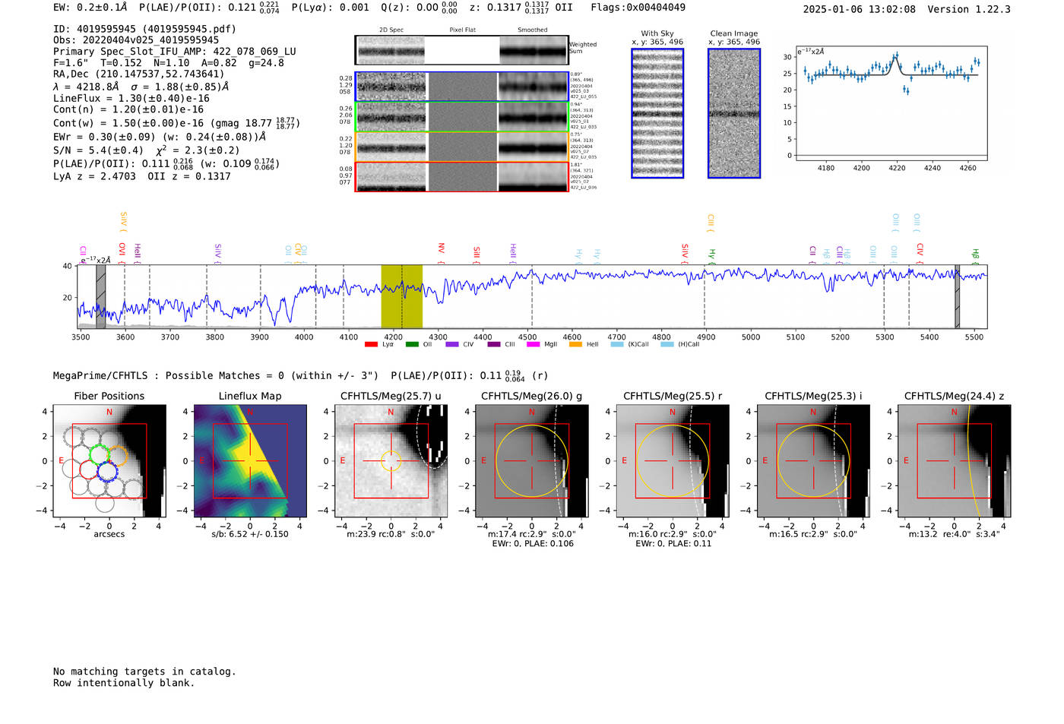Pick the (K)CaII legend swatch
The width and height of the screenshot is (1064, 724).
click(617, 344)
